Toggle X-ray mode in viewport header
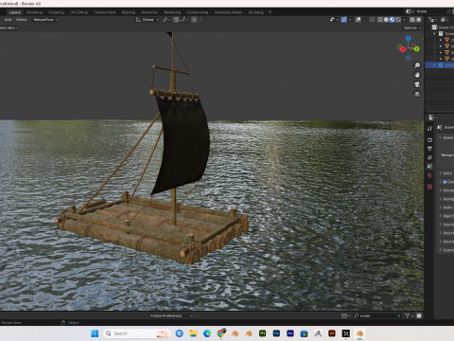 pos(372,20)
